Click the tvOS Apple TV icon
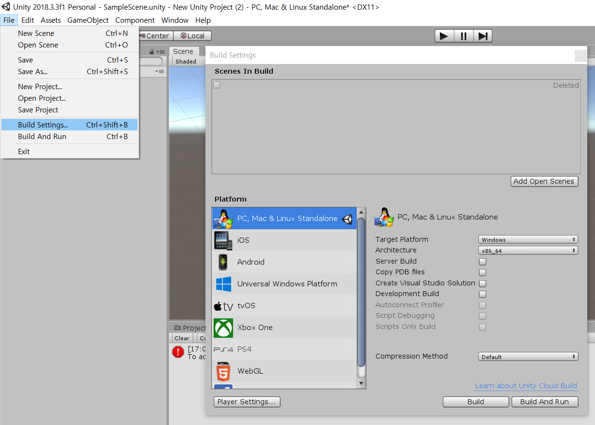595x425 pixels. pyautogui.click(x=223, y=306)
